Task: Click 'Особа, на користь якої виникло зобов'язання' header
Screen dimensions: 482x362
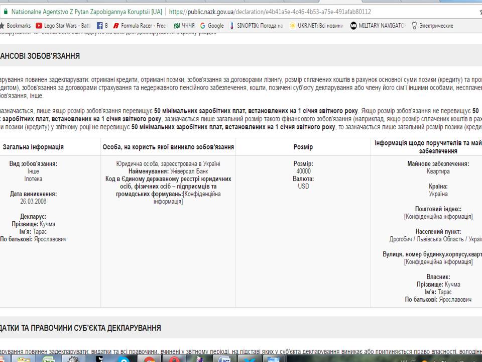Action: [168, 147]
